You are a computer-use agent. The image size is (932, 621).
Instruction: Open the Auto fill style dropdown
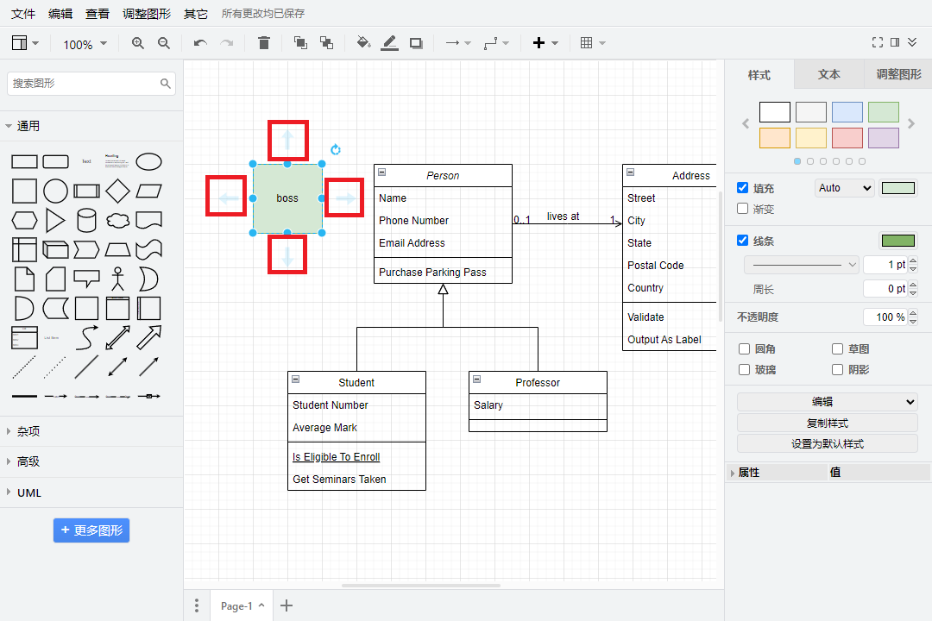pyautogui.click(x=844, y=188)
